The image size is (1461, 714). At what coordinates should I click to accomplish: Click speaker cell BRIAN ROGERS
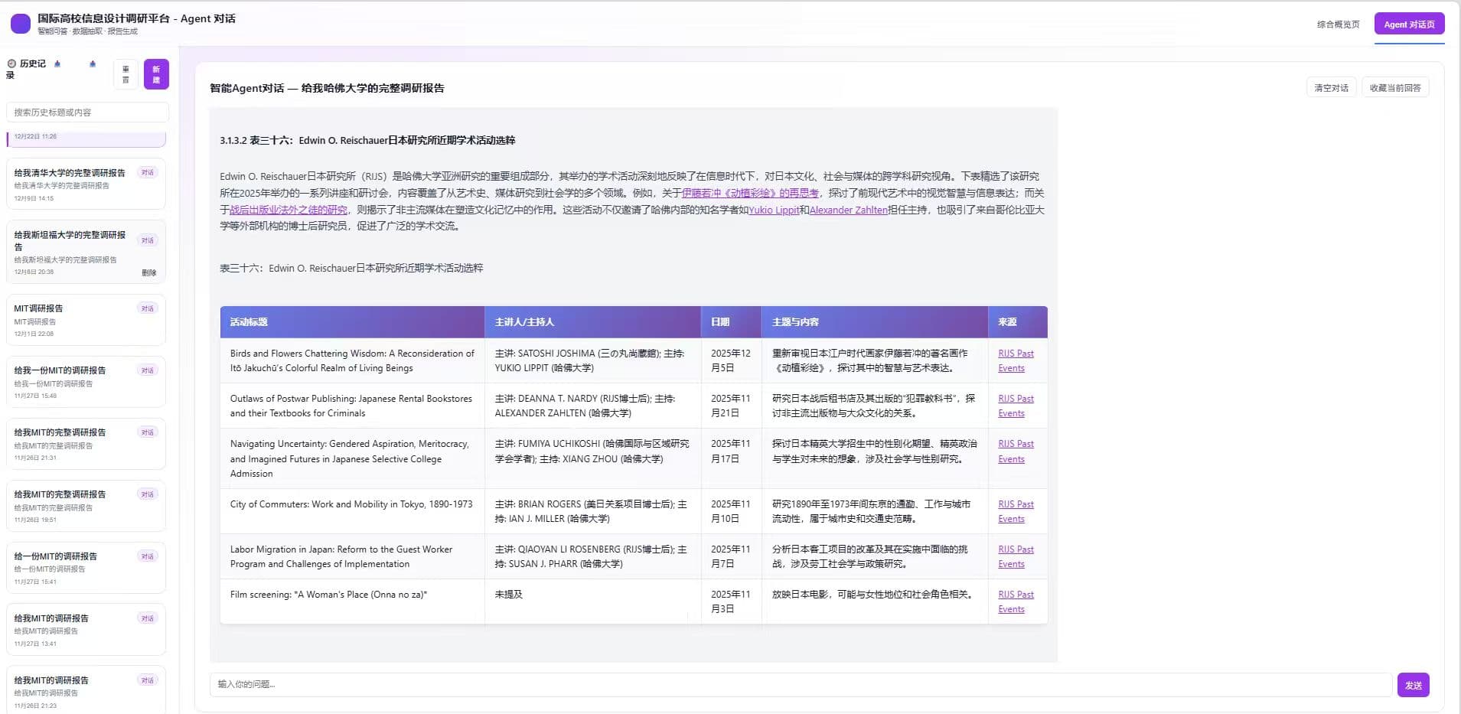591,511
